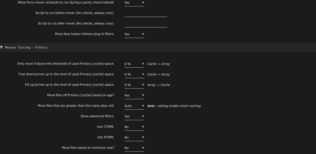Image resolution: width=316 pixels, height=154 pixels.
Task: Open the Move files off Primary based on age dropdown
Action: [x=134, y=95]
